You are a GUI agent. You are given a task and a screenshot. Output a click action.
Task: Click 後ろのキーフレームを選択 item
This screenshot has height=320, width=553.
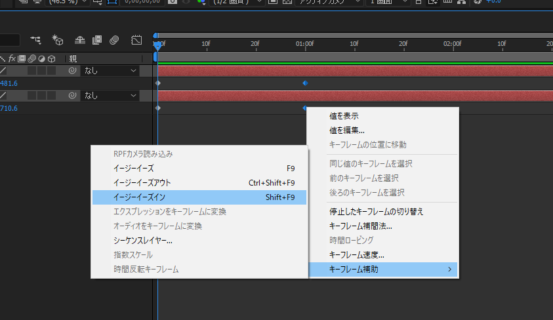pyautogui.click(x=383, y=193)
